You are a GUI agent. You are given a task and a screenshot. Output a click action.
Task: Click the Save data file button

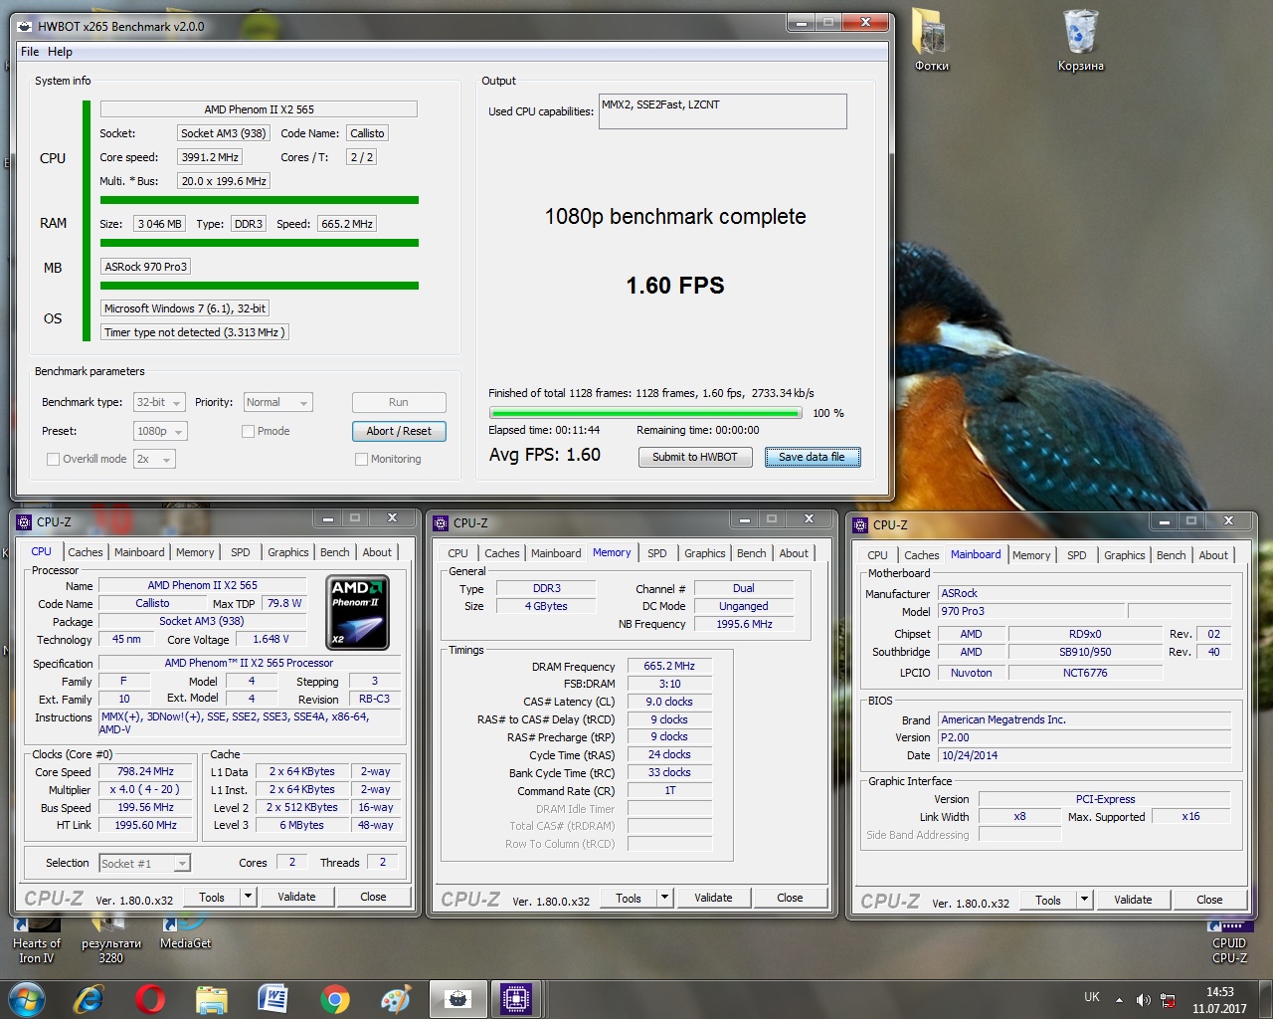813,457
